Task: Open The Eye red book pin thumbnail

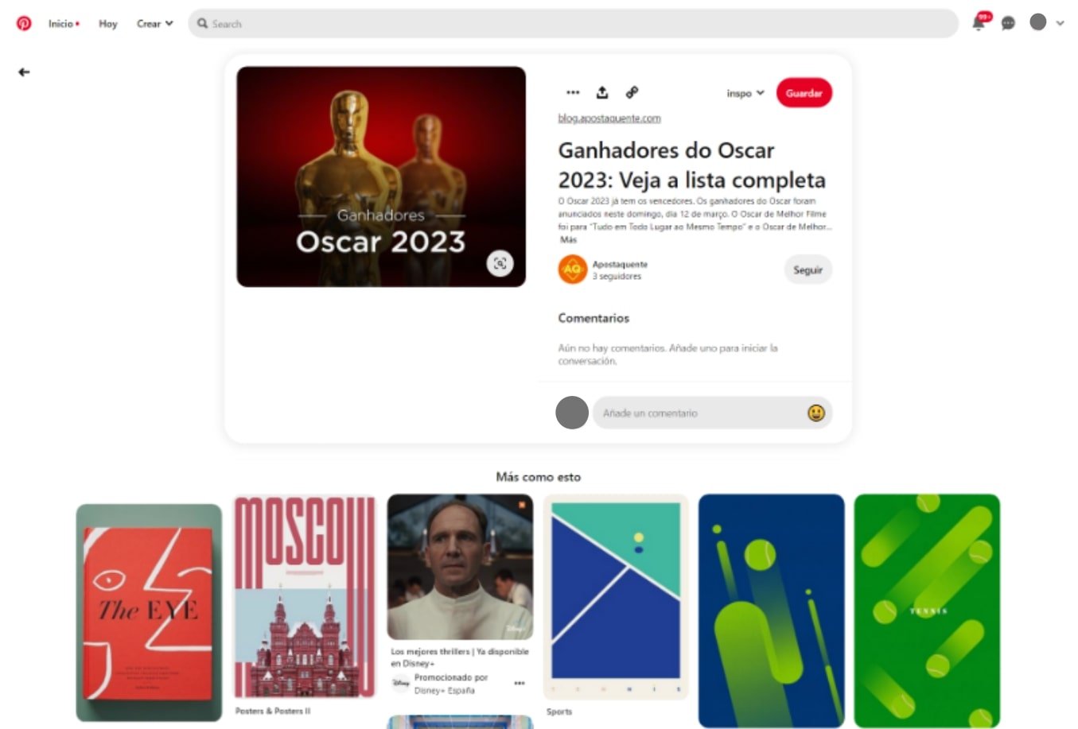Action: (149, 613)
